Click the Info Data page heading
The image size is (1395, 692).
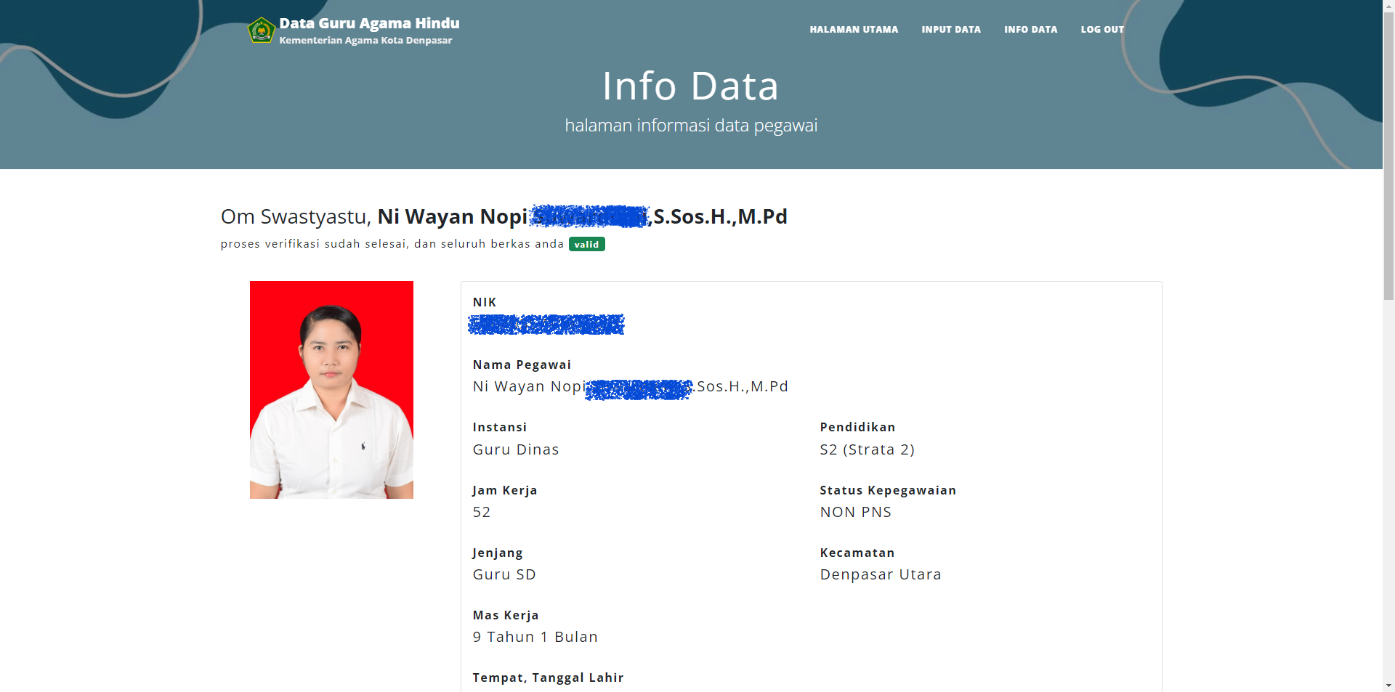coord(690,86)
